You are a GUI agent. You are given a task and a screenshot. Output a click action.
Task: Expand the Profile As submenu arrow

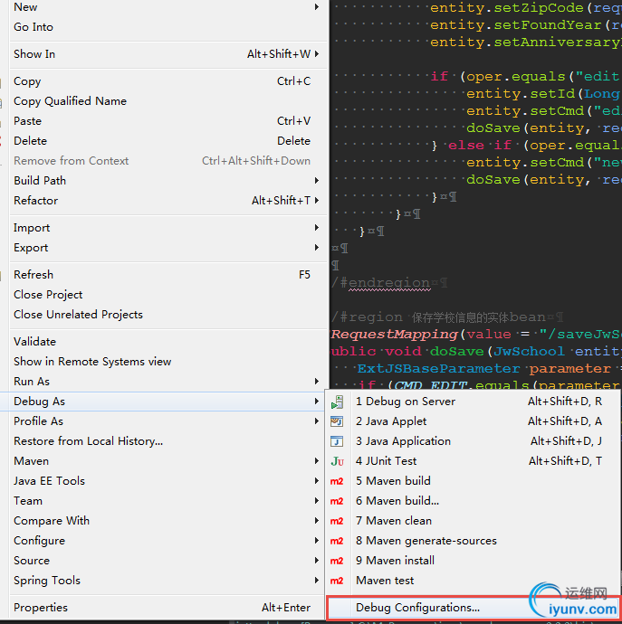tap(317, 421)
